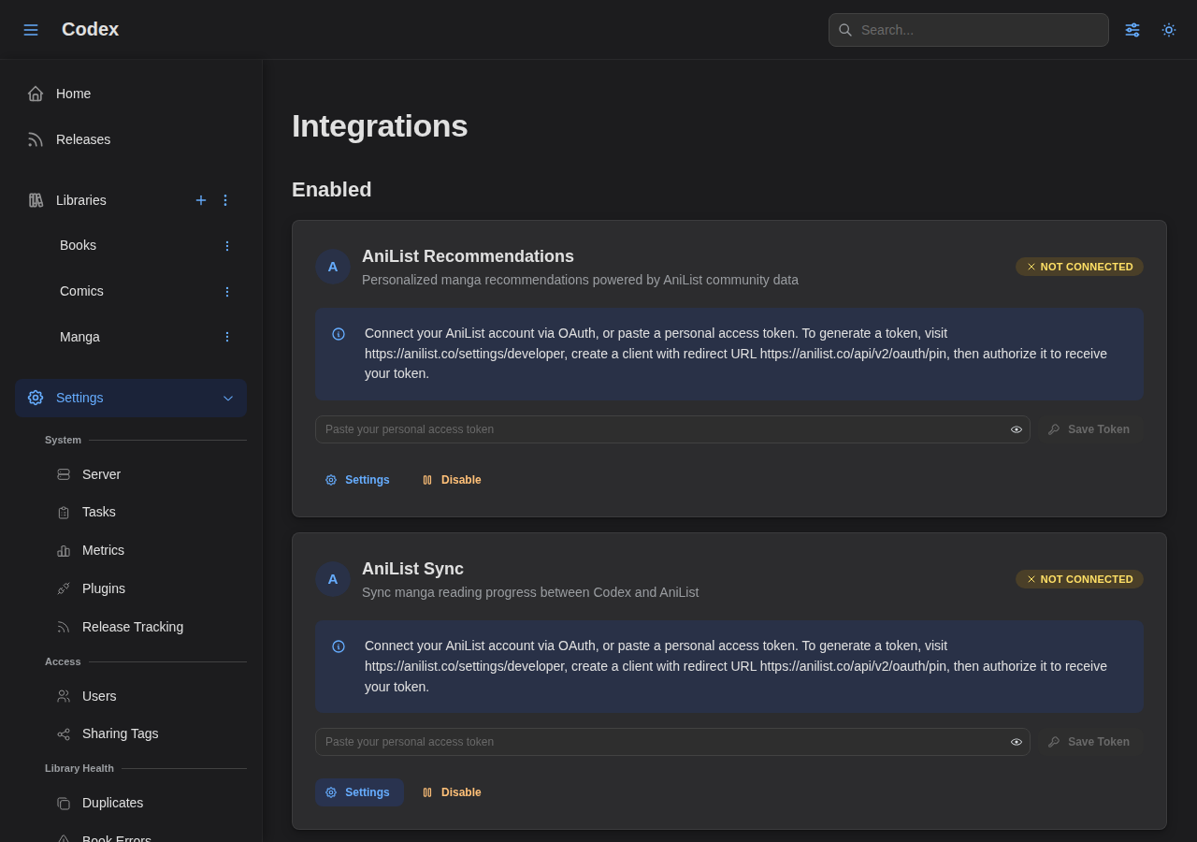Screen dimensions: 1197x842
Task: Click info icon in AniList Recommendations notice
Action: tap(339, 334)
